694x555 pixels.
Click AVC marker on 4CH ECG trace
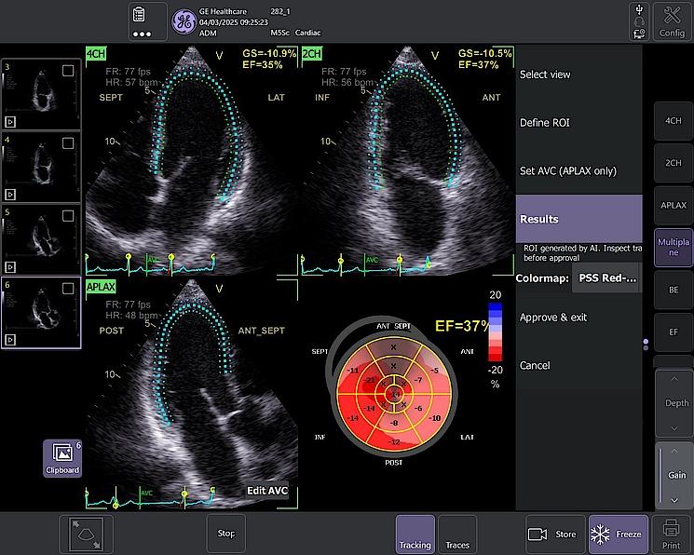(x=153, y=260)
